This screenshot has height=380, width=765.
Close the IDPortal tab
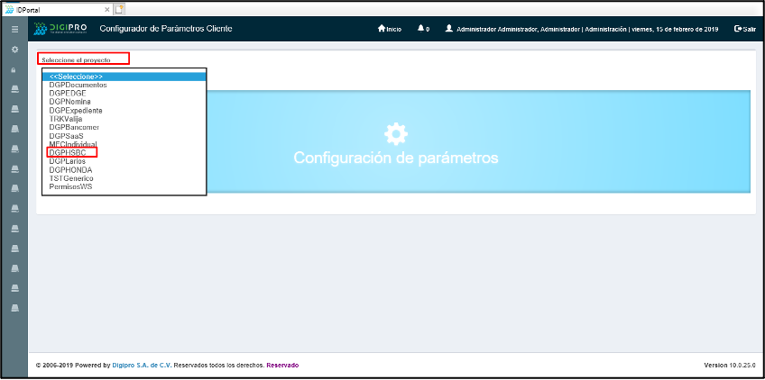click(106, 9)
